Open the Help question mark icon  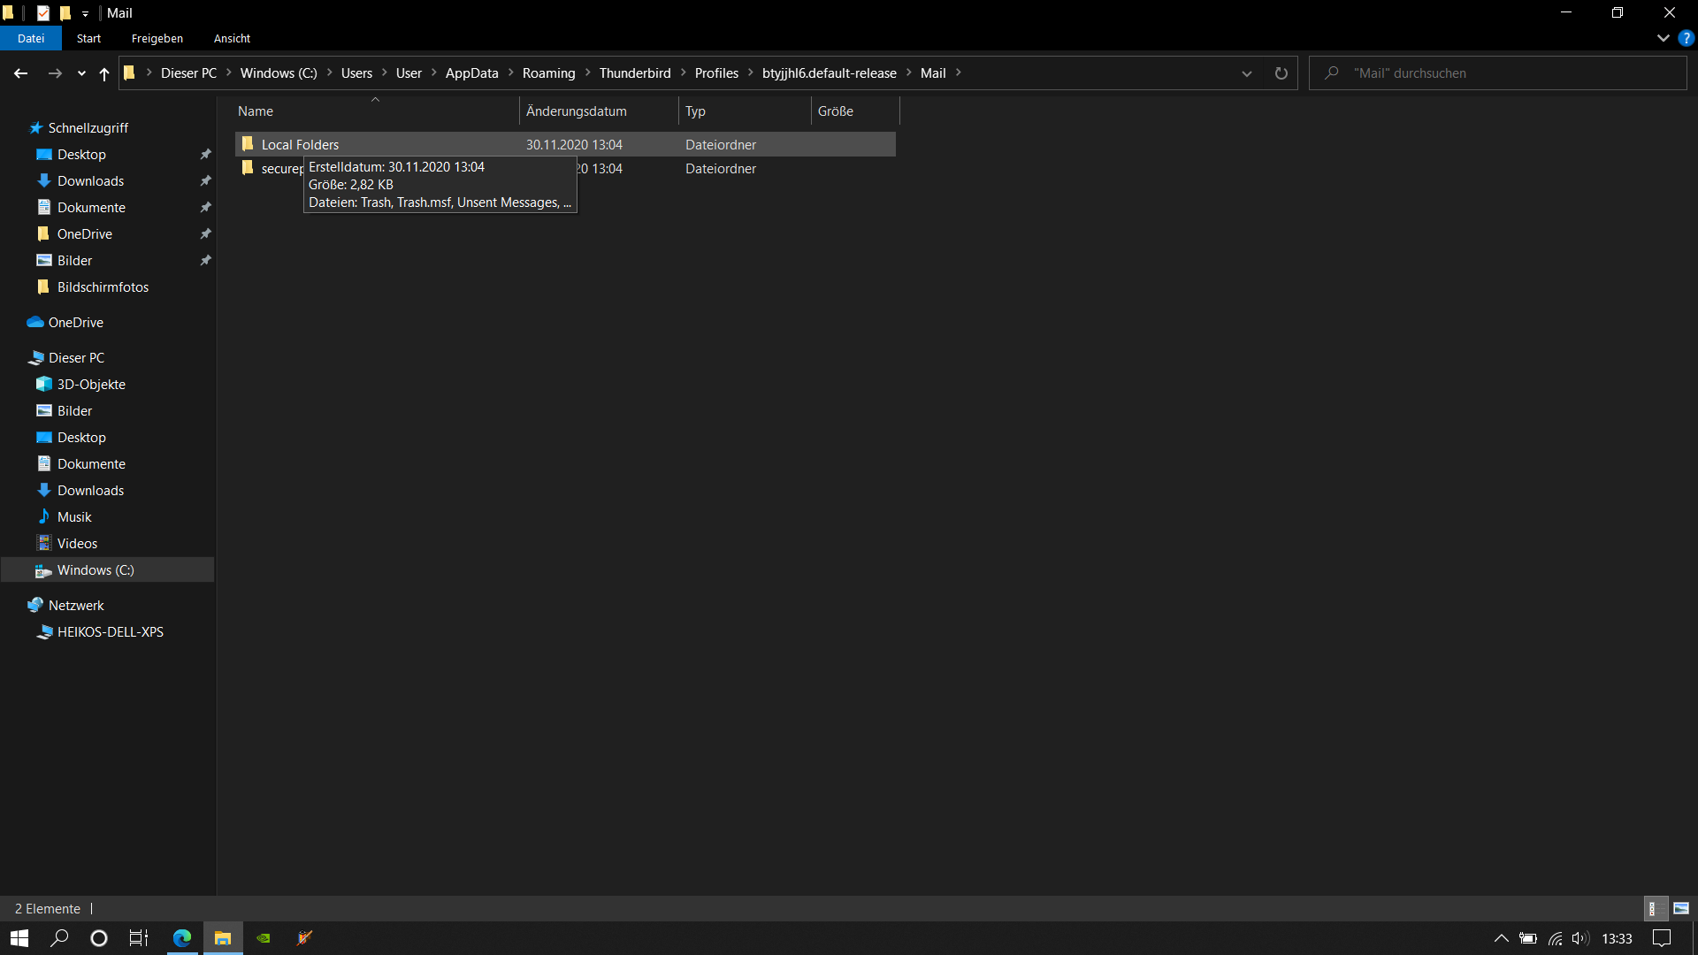[1686, 38]
